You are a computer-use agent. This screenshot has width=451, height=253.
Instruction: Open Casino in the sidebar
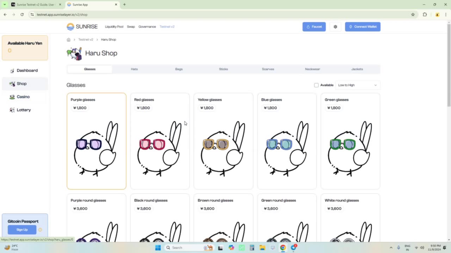(25, 97)
